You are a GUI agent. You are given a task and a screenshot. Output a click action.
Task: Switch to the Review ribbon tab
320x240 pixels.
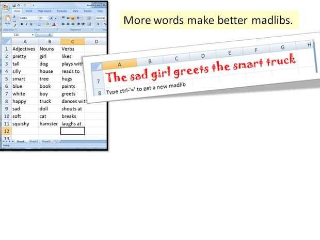[88, 11]
